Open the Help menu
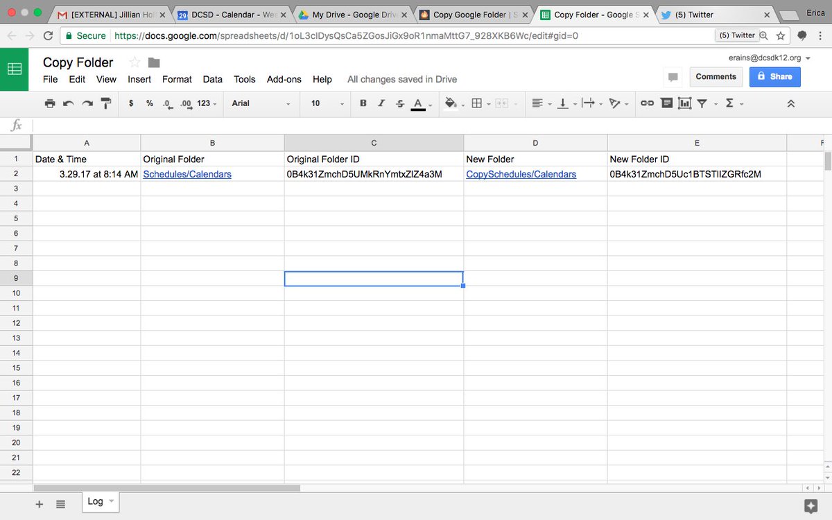This screenshot has width=832, height=520. (x=322, y=79)
